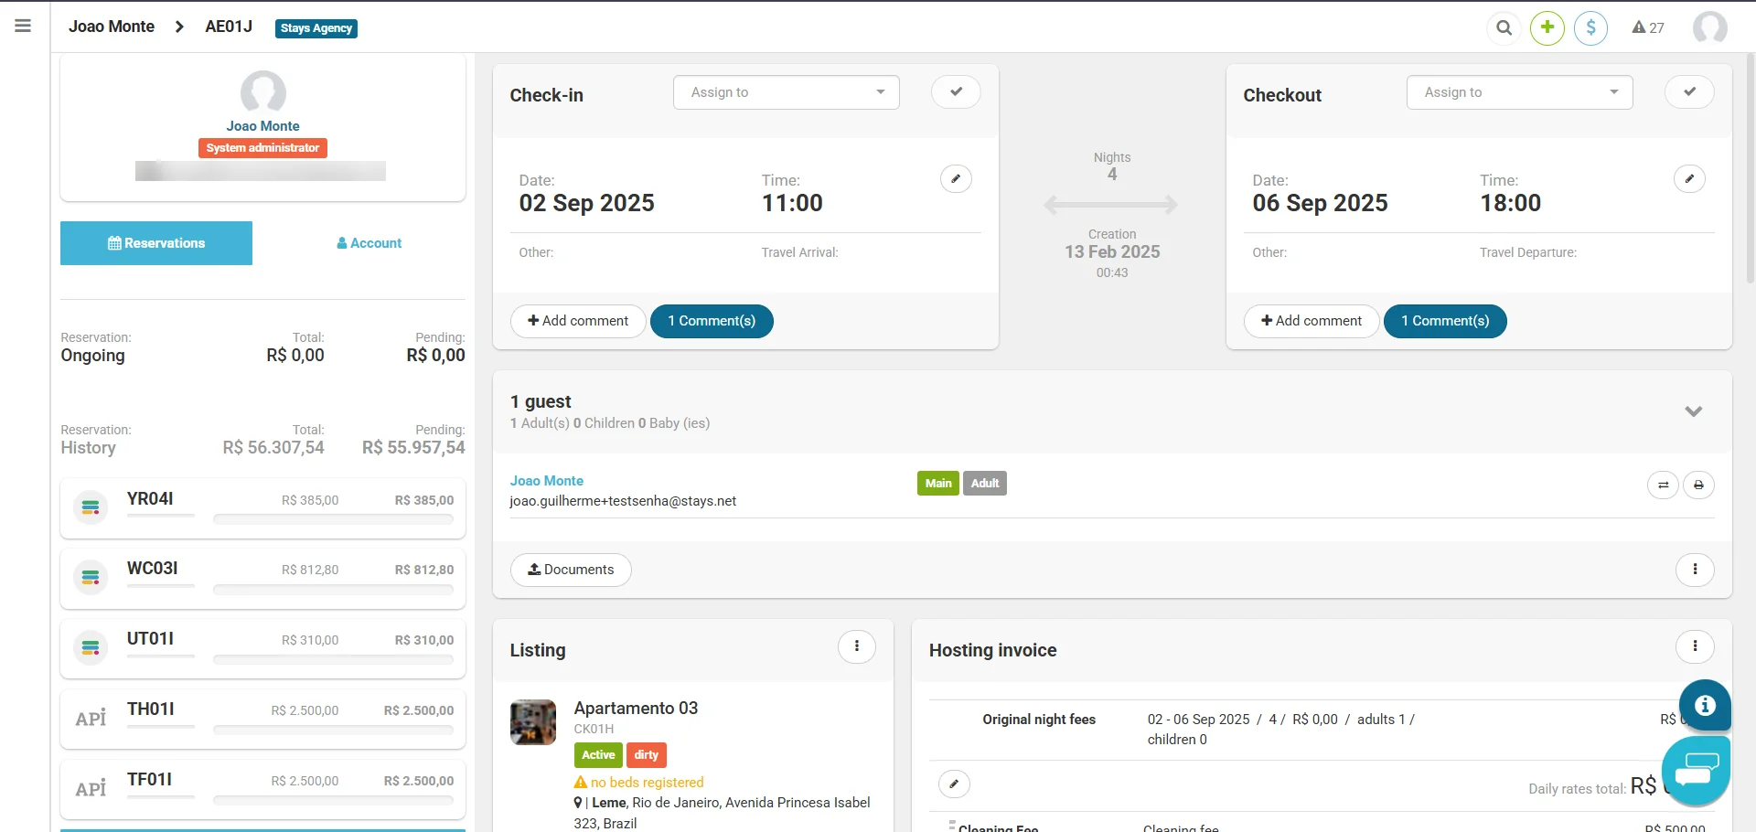Click the System administrator role badge
This screenshot has width=1756, height=832.
[263, 148]
